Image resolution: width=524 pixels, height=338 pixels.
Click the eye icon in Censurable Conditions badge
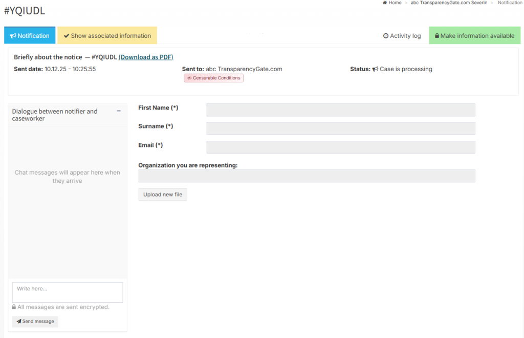tap(189, 78)
